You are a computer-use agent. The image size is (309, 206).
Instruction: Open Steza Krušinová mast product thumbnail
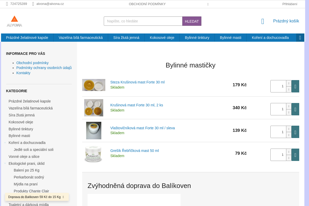coord(94,85)
